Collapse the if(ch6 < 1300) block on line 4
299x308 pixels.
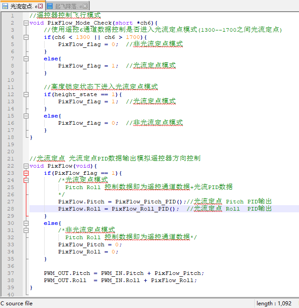[26, 37]
